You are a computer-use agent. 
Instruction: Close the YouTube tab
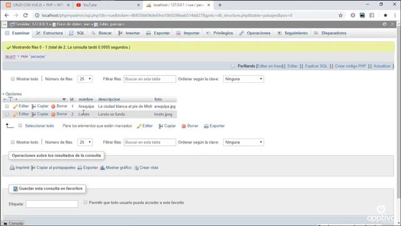point(138,5)
